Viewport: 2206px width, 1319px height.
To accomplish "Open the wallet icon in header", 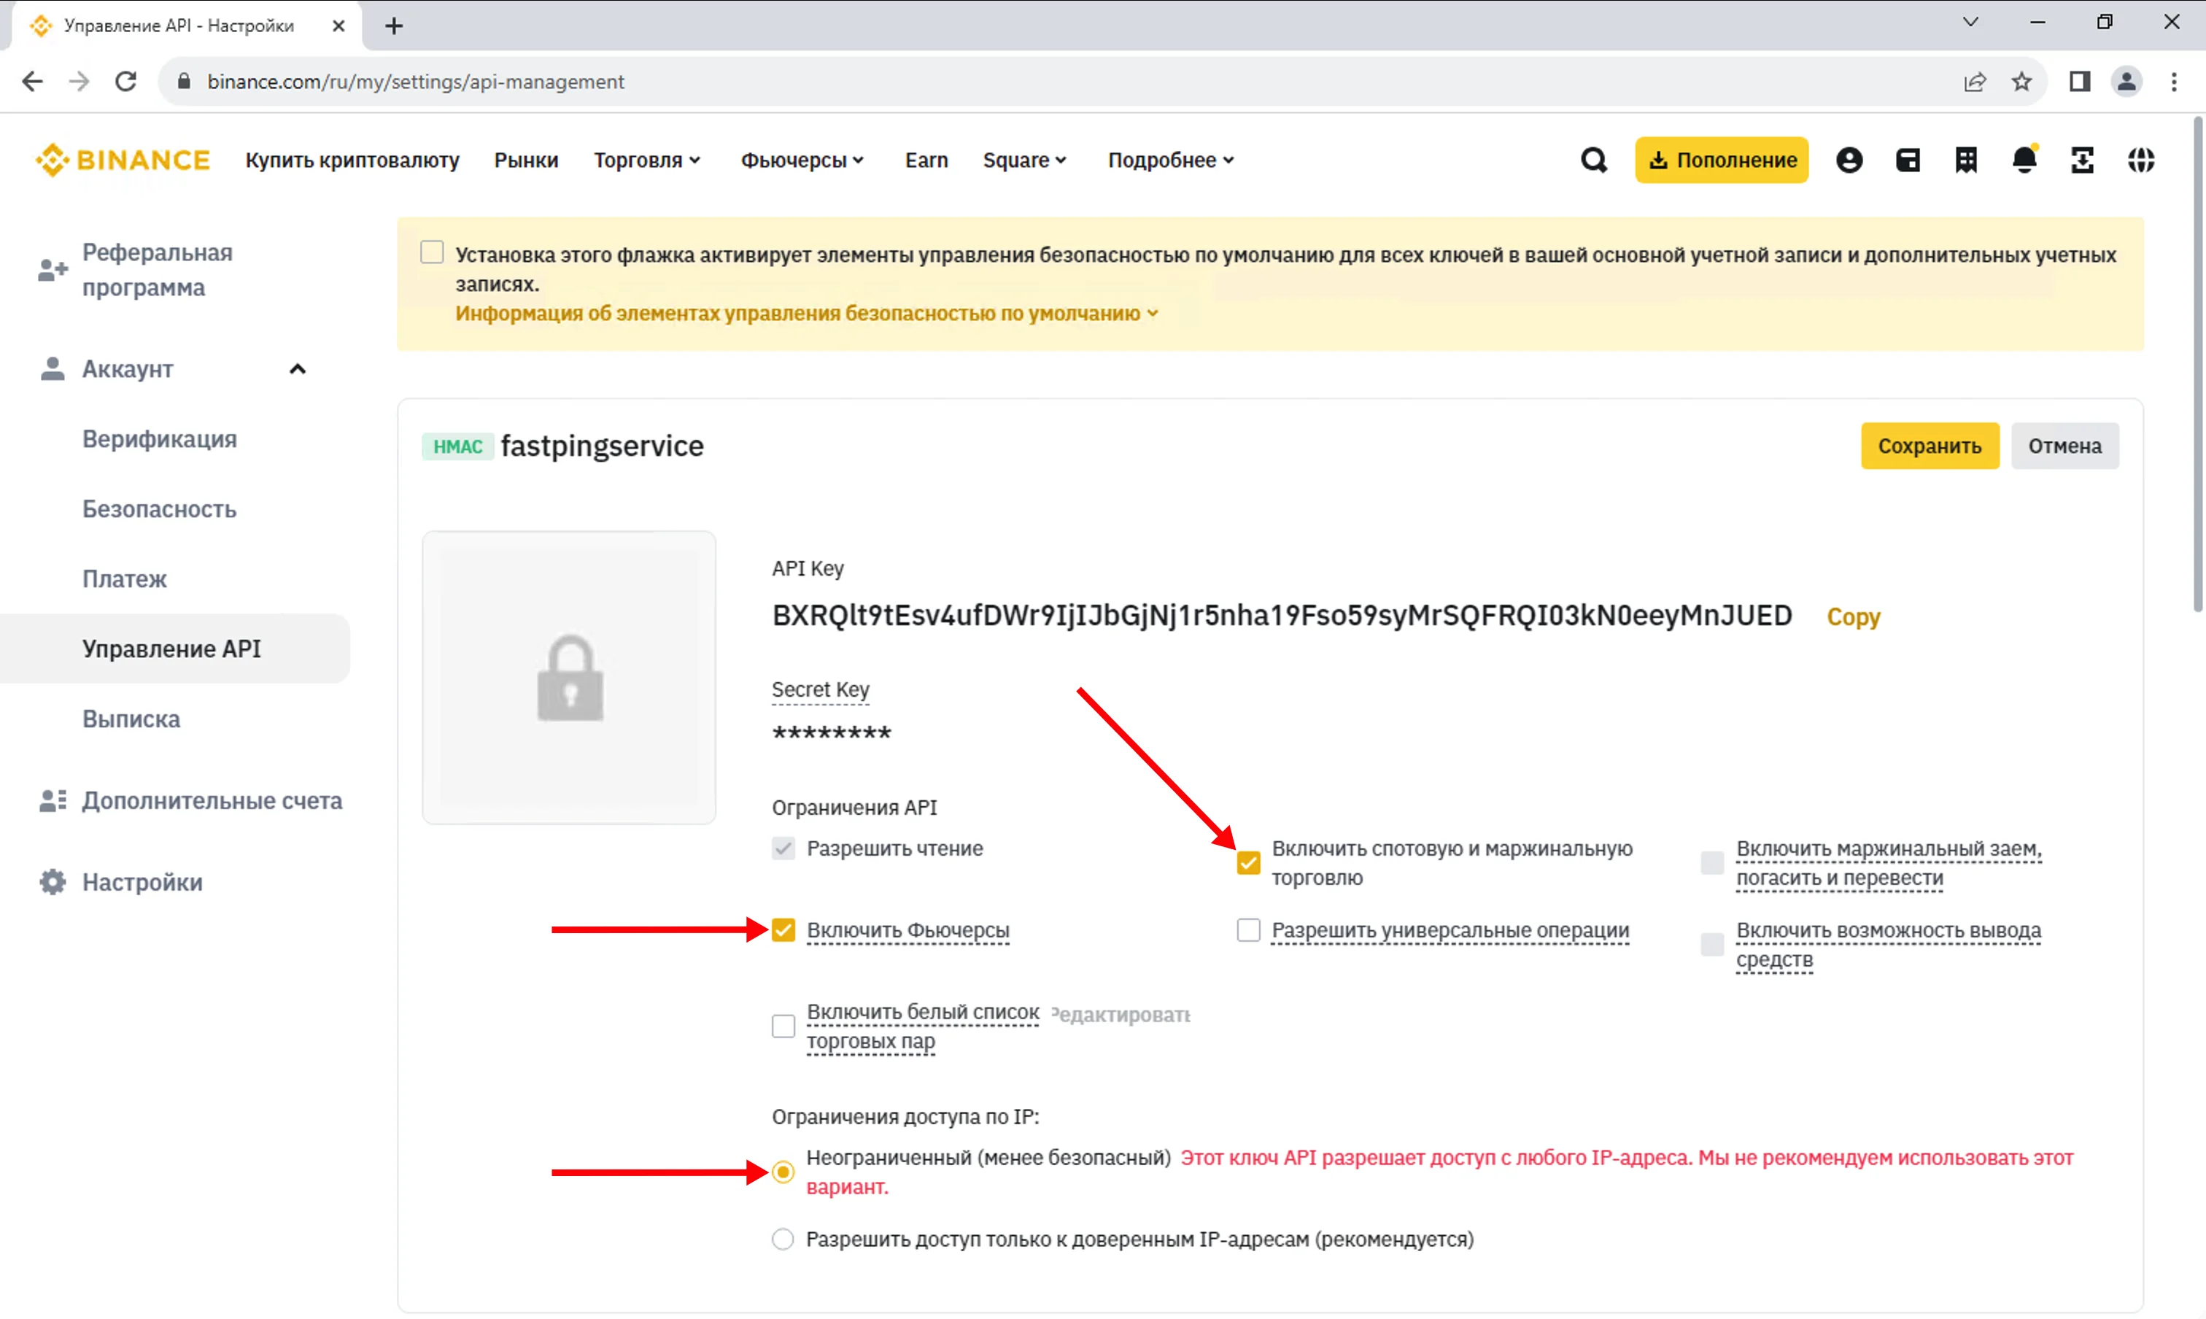I will tap(1908, 160).
